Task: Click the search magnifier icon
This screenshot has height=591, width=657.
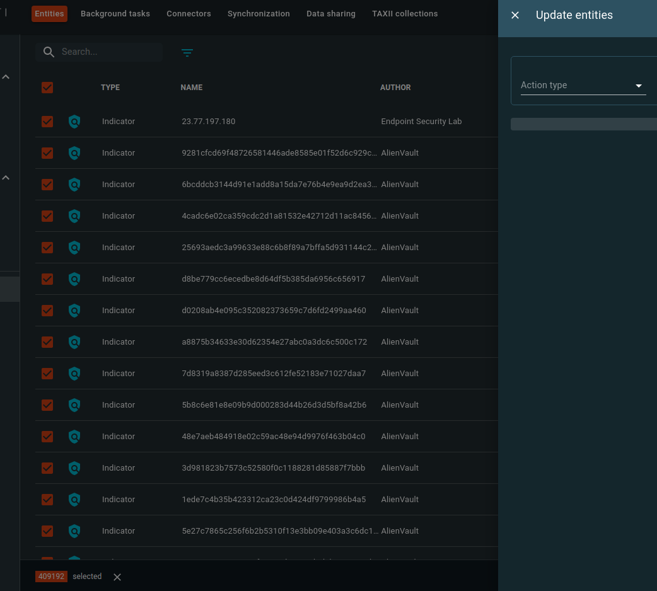Action: [x=49, y=52]
